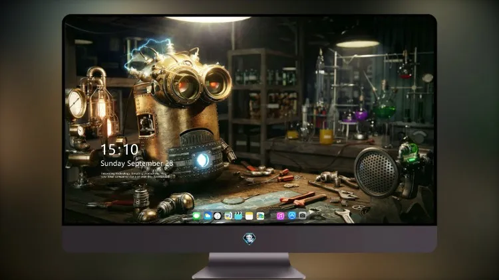The width and height of the screenshot is (499, 280).
Task: Click the small slogan text below the date
Action: (134, 175)
